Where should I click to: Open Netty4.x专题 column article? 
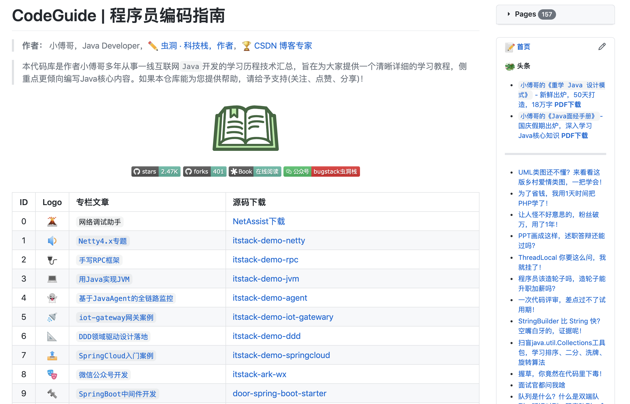(x=103, y=241)
